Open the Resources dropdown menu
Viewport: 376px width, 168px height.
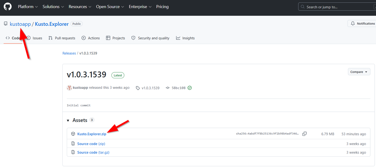click(x=80, y=7)
